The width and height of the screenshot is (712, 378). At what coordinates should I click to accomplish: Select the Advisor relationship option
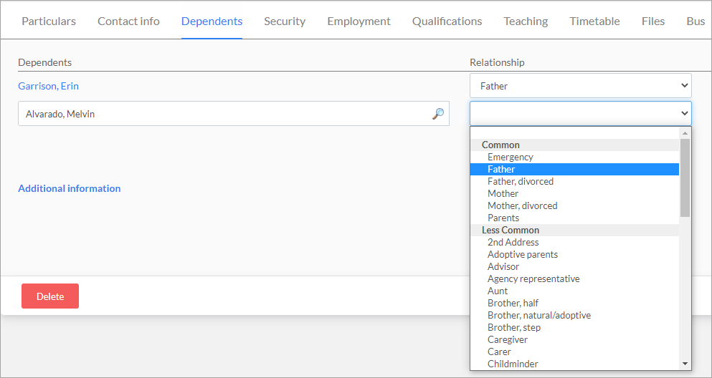click(x=574, y=266)
